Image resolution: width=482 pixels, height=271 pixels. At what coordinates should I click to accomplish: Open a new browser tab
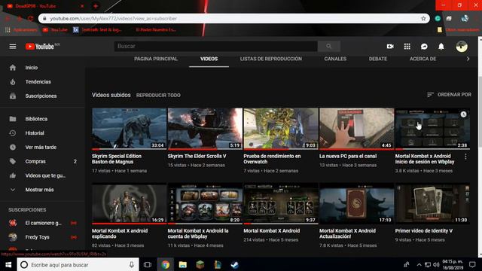(96, 6)
